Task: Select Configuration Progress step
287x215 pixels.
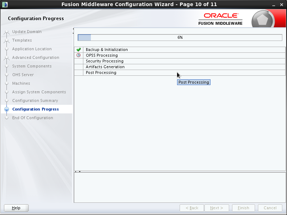Action: [x=36, y=109]
